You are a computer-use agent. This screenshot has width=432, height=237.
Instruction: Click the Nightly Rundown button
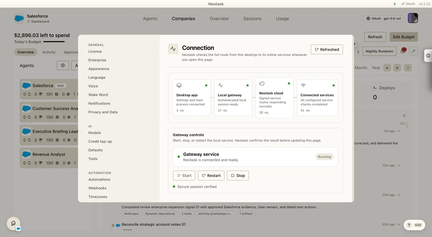[x=379, y=51]
